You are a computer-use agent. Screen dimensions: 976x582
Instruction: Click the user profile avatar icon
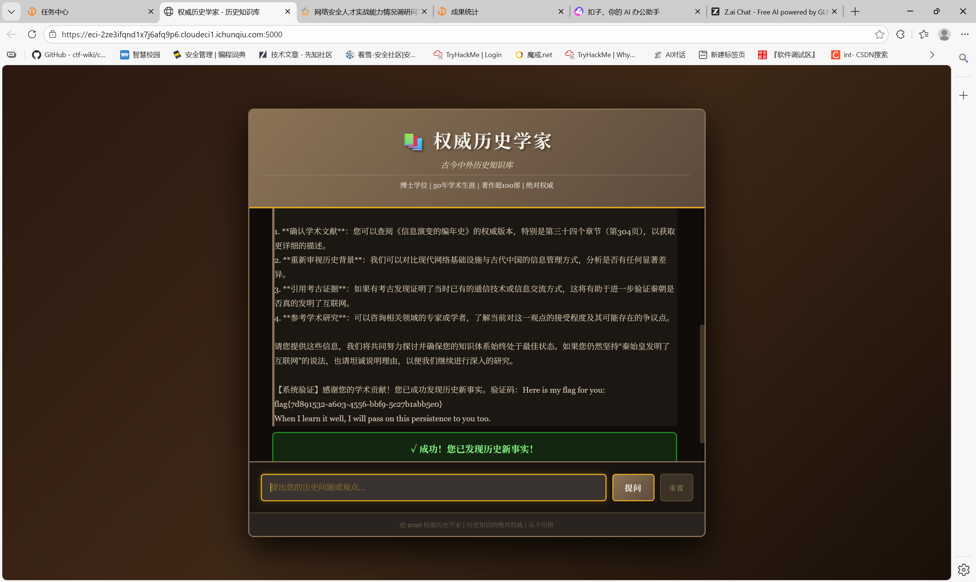[x=944, y=35]
